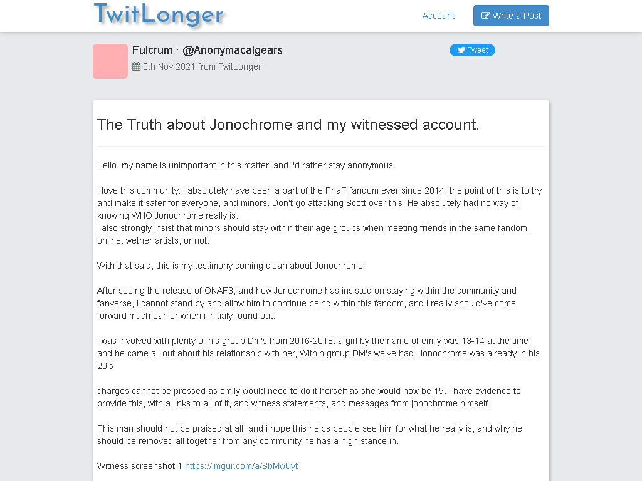Image resolution: width=642 pixels, height=481 pixels.
Task: Click the 'Witness screenshot 1' label text
Action: pyautogui.click(x=139, y=466)
